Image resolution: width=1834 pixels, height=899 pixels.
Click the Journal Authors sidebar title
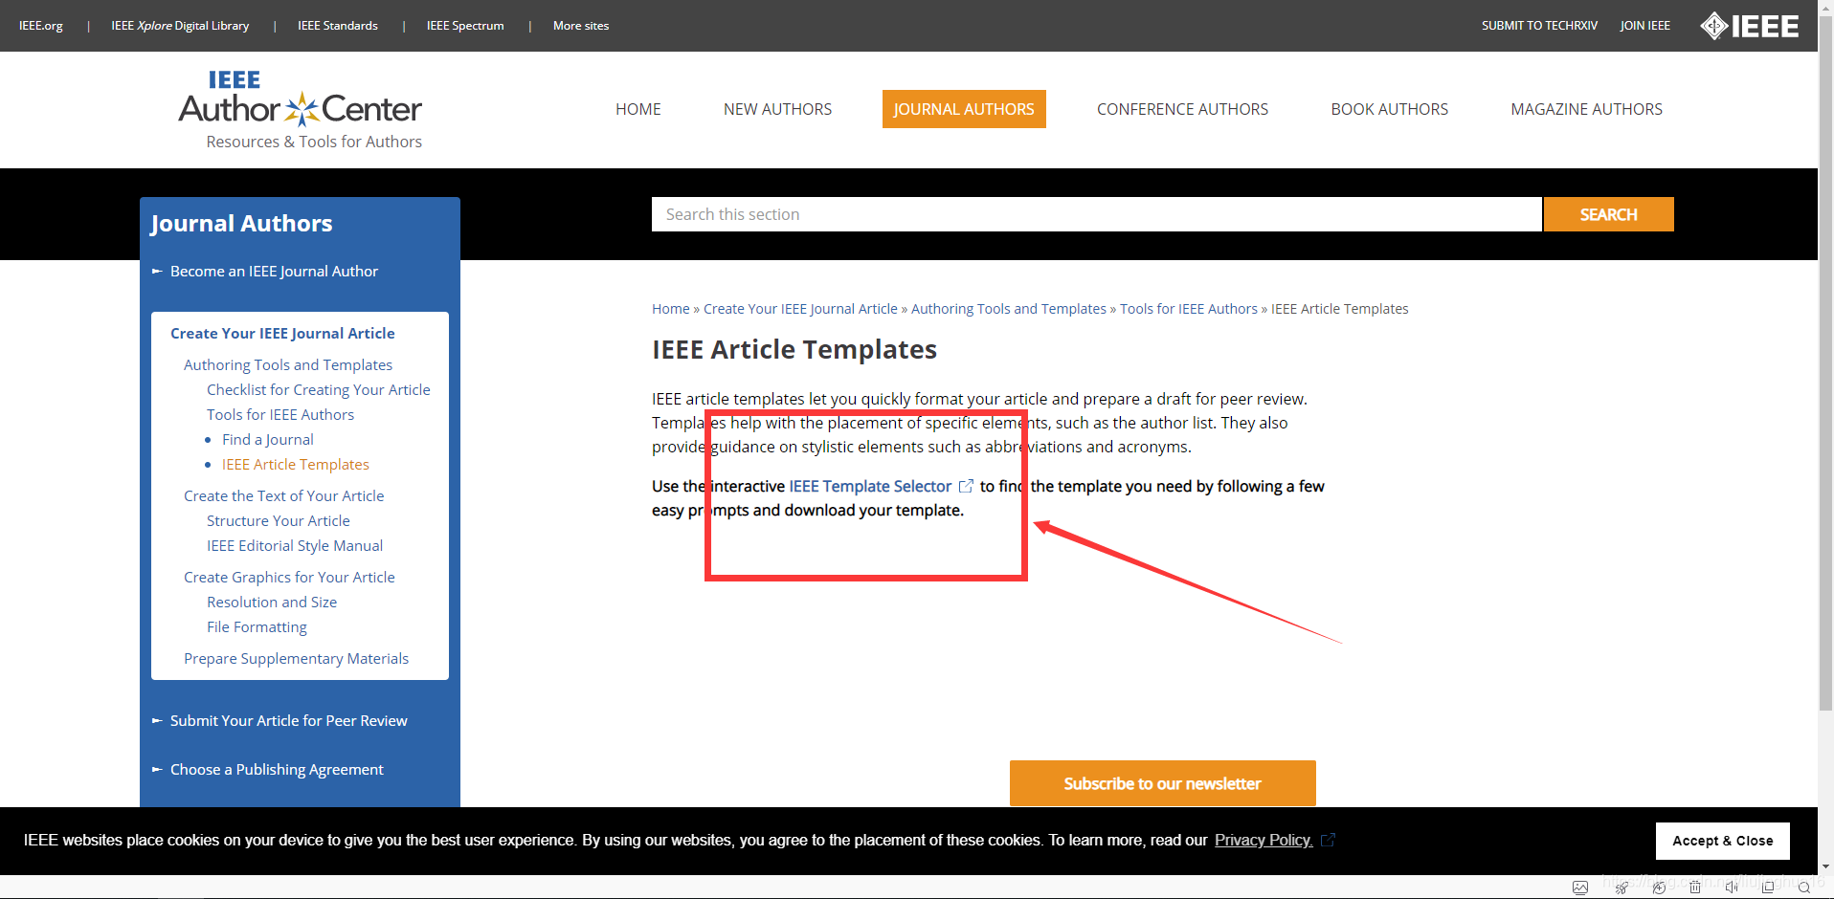241,224
